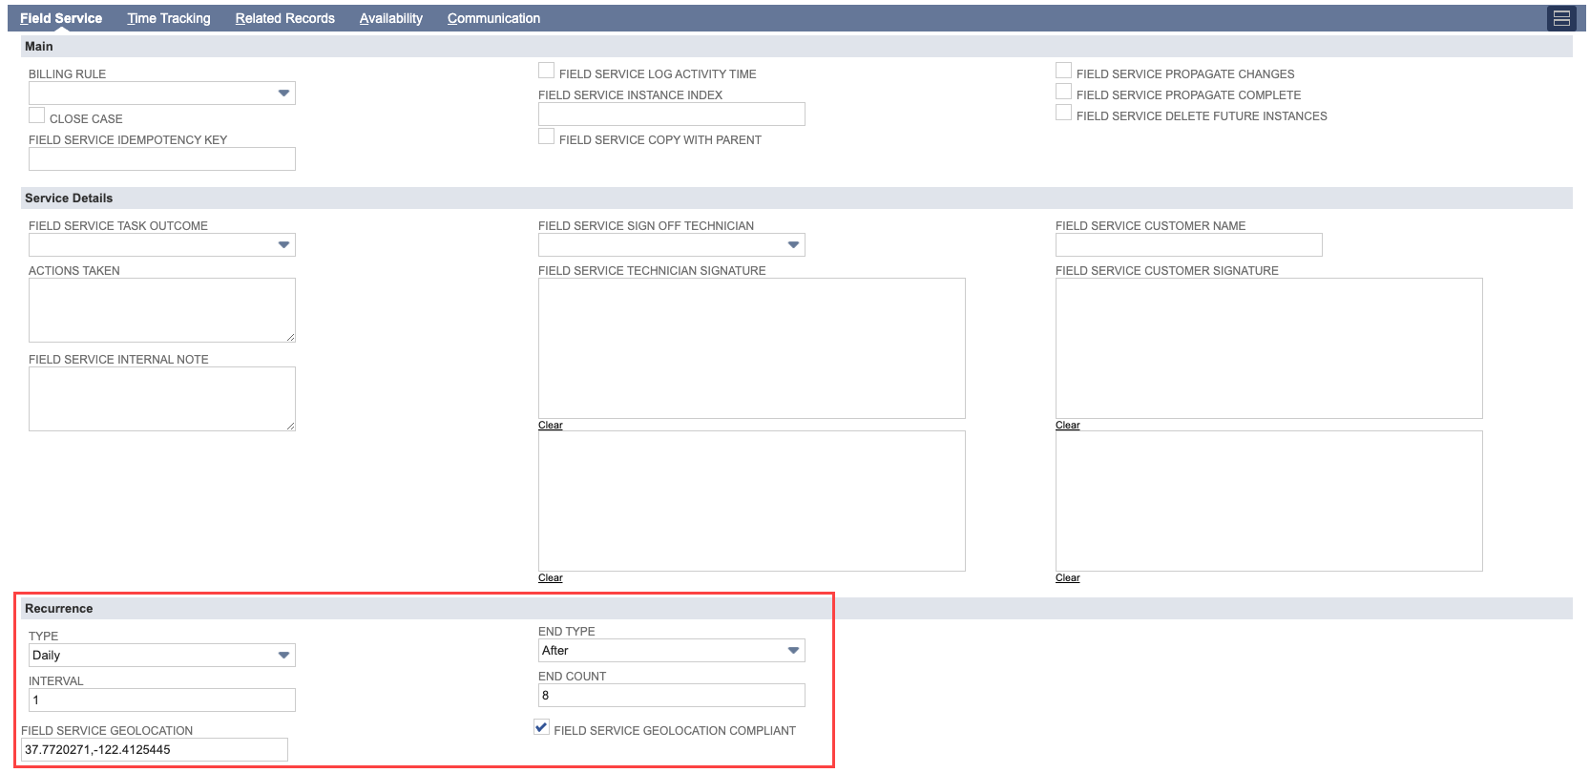
Task: Clear the first technician signature box
Action: pos(551,426)
